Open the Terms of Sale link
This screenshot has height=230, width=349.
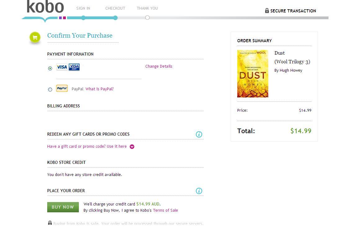[x=165, y=210]
